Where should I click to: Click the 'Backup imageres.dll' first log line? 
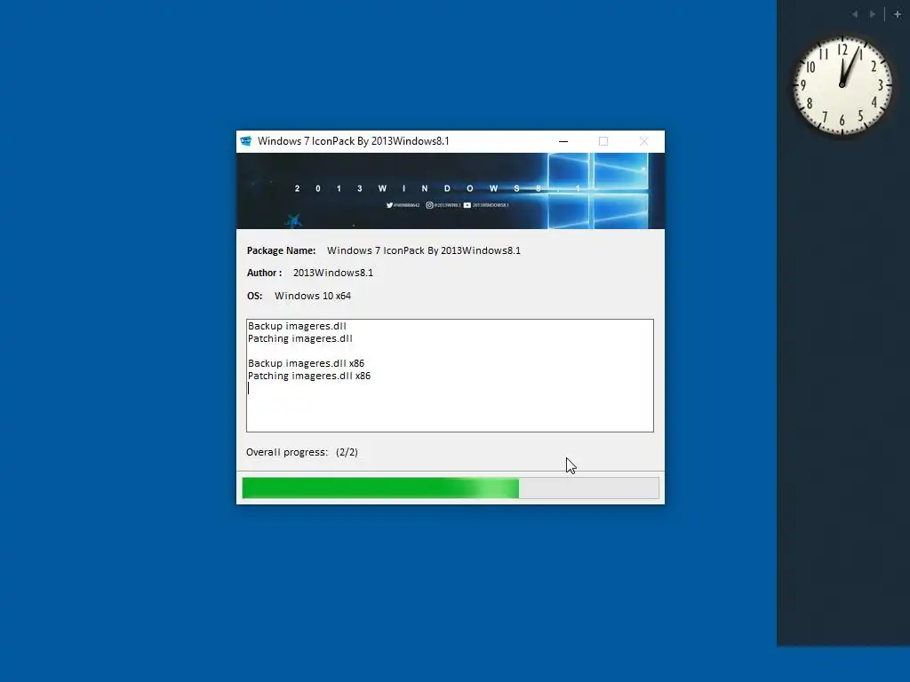[297, 326]
